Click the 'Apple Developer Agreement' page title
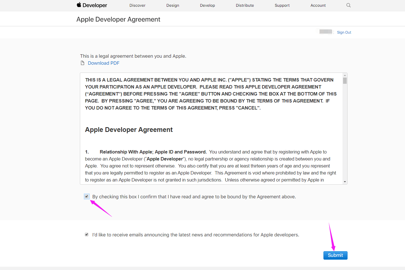This screenshot has width=405, height=270. 118,19
